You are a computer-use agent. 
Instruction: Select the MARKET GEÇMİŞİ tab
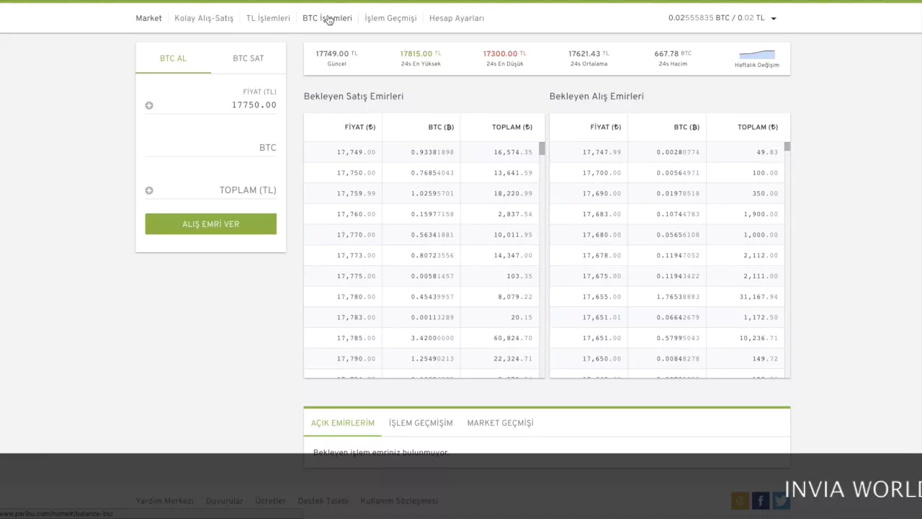click(501, 423)
